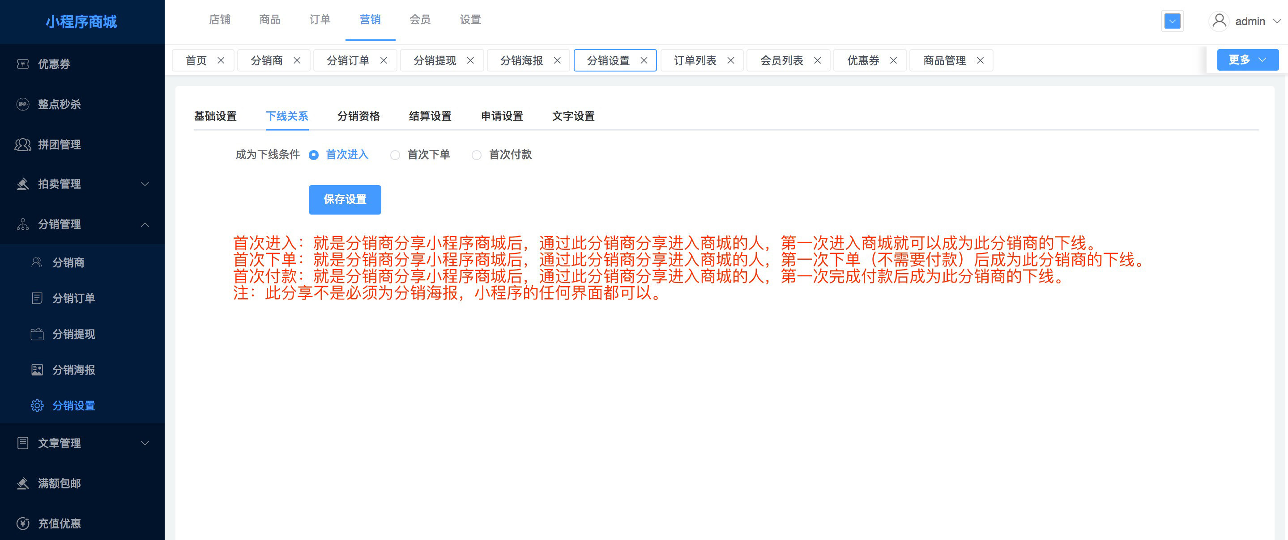This screenshot has width=1288, height=540.
Task: Select the 首次付款 radio option
Action: (x=477, y=156)
